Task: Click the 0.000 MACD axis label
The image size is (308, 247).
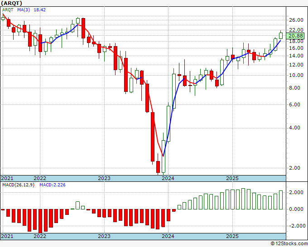Action: [x=296, y=209]
